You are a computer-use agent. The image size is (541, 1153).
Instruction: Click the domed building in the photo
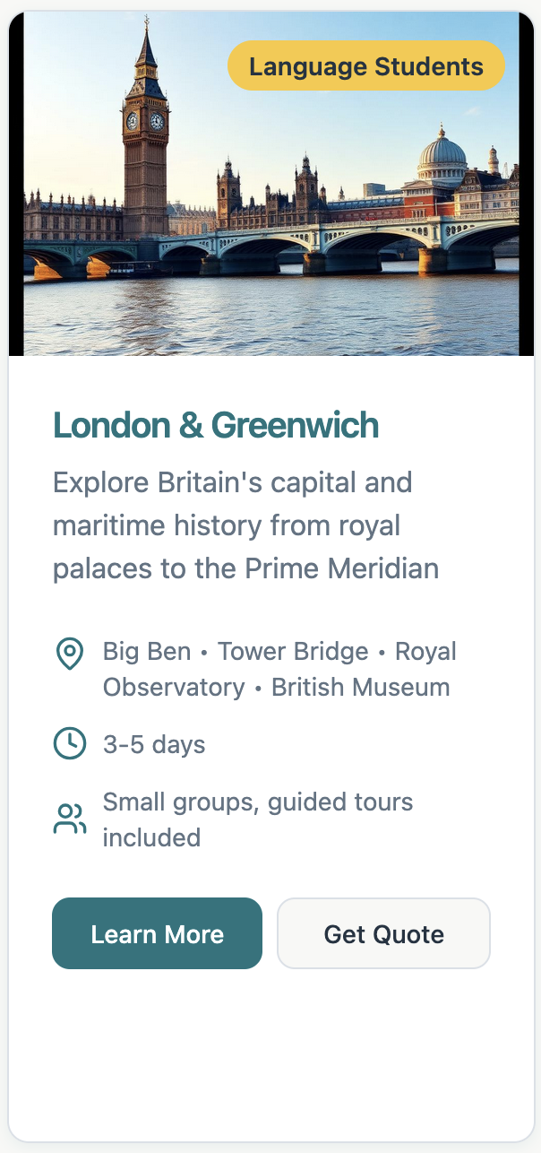442,157
